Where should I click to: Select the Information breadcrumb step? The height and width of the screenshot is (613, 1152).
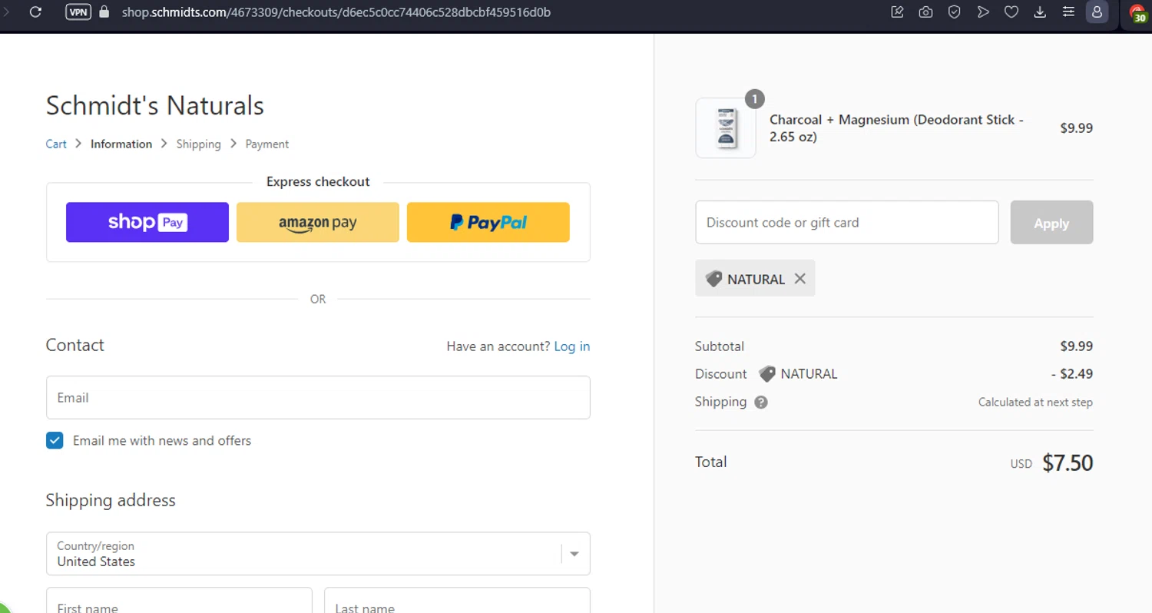click(121, 144)
